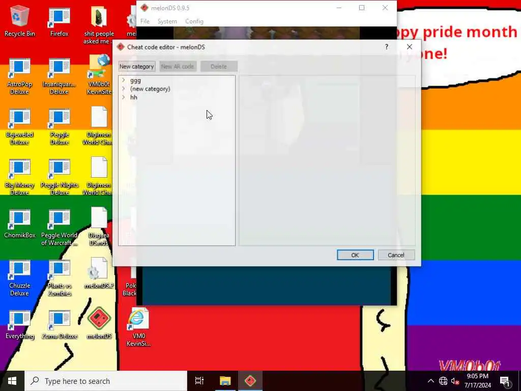Open VM0b0t KevinSite network shortcut
Viewport: 521px width, 391px height.
click(99, 75)
